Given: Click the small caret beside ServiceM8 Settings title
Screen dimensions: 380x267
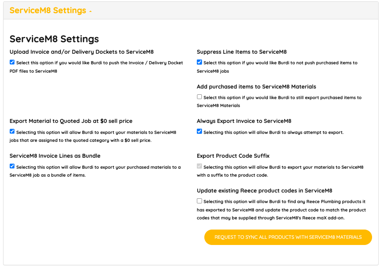Looking at the screenshot, I should [x=90, y=11].
